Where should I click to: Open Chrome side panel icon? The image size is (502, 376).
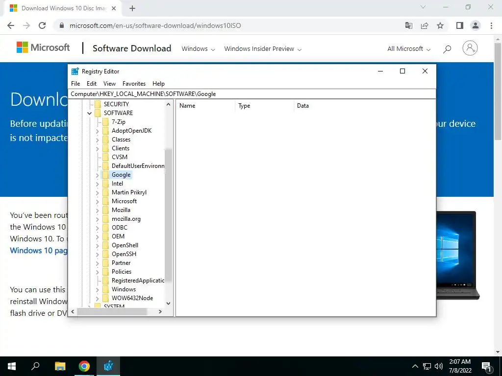[x=460, y=25]
